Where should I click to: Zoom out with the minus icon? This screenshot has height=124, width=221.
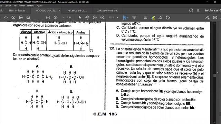click(95, 18)
